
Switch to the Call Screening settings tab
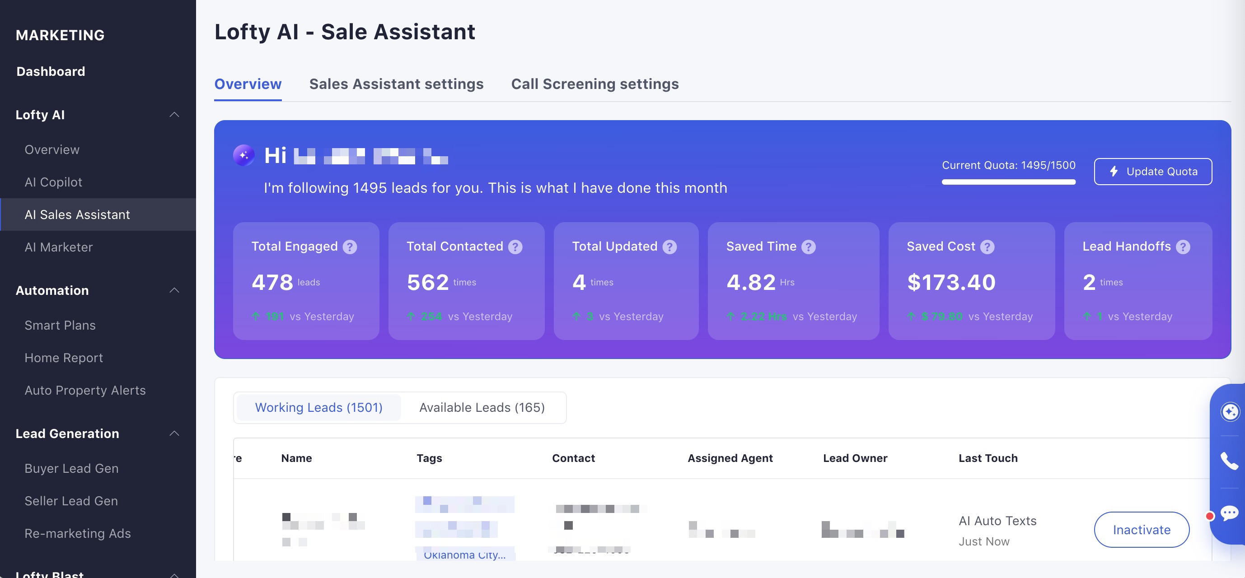595,84
